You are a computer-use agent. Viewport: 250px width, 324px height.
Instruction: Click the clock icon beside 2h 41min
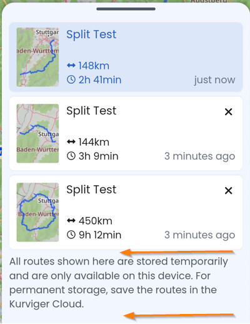pos(71,79)
